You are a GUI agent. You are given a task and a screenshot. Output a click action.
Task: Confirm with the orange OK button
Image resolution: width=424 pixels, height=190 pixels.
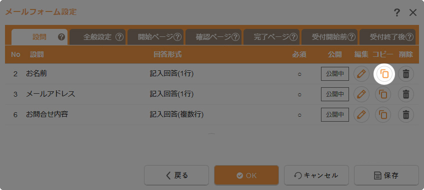[246, 176]
